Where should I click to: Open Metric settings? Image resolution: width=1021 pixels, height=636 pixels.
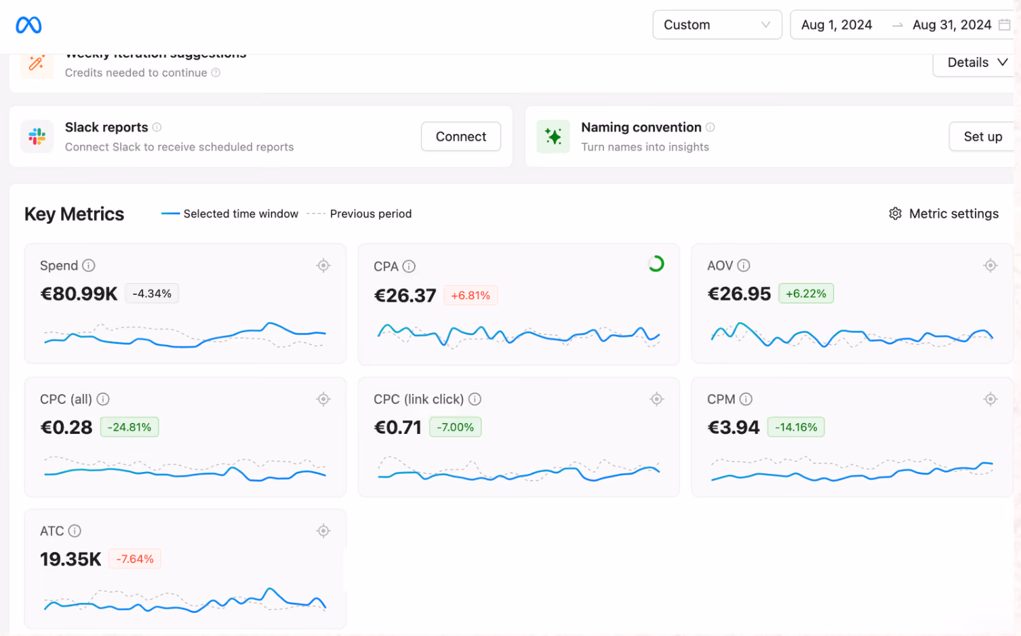[944, 214]
